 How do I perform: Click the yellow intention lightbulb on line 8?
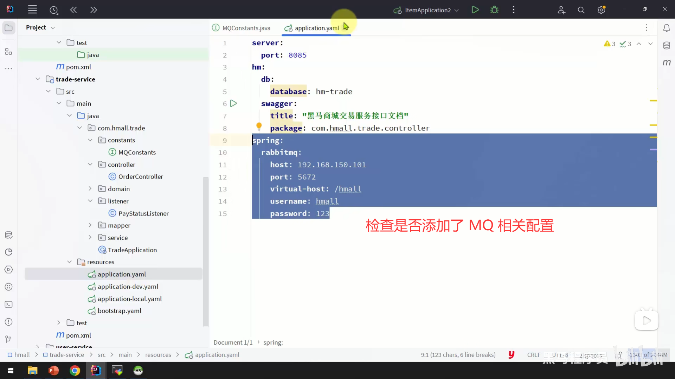[259, 126]
